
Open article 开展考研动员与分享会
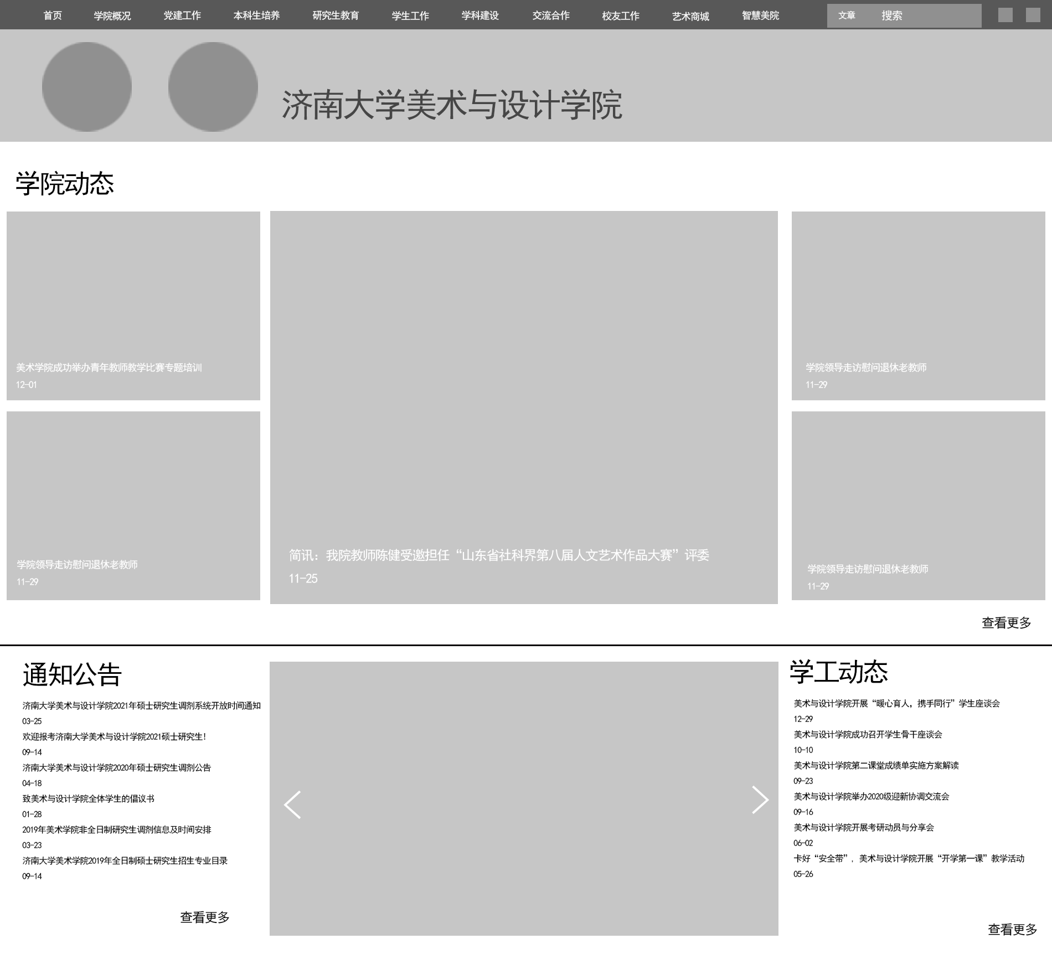(864, 827)
